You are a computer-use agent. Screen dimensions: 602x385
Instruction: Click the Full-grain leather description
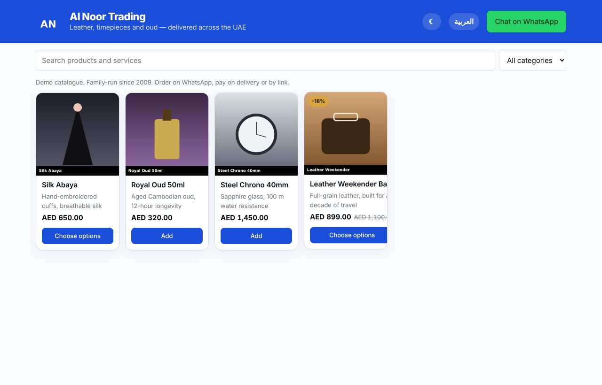349,200
